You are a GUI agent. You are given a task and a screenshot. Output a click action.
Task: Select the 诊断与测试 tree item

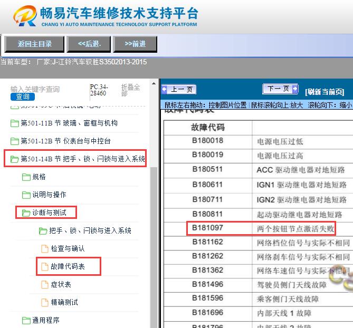pyautogui.click(x=49, y=213)
